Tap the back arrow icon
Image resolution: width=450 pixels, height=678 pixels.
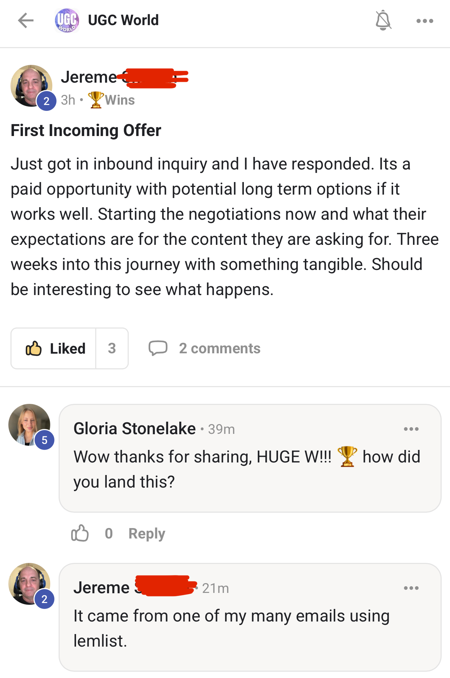(26, 21)
